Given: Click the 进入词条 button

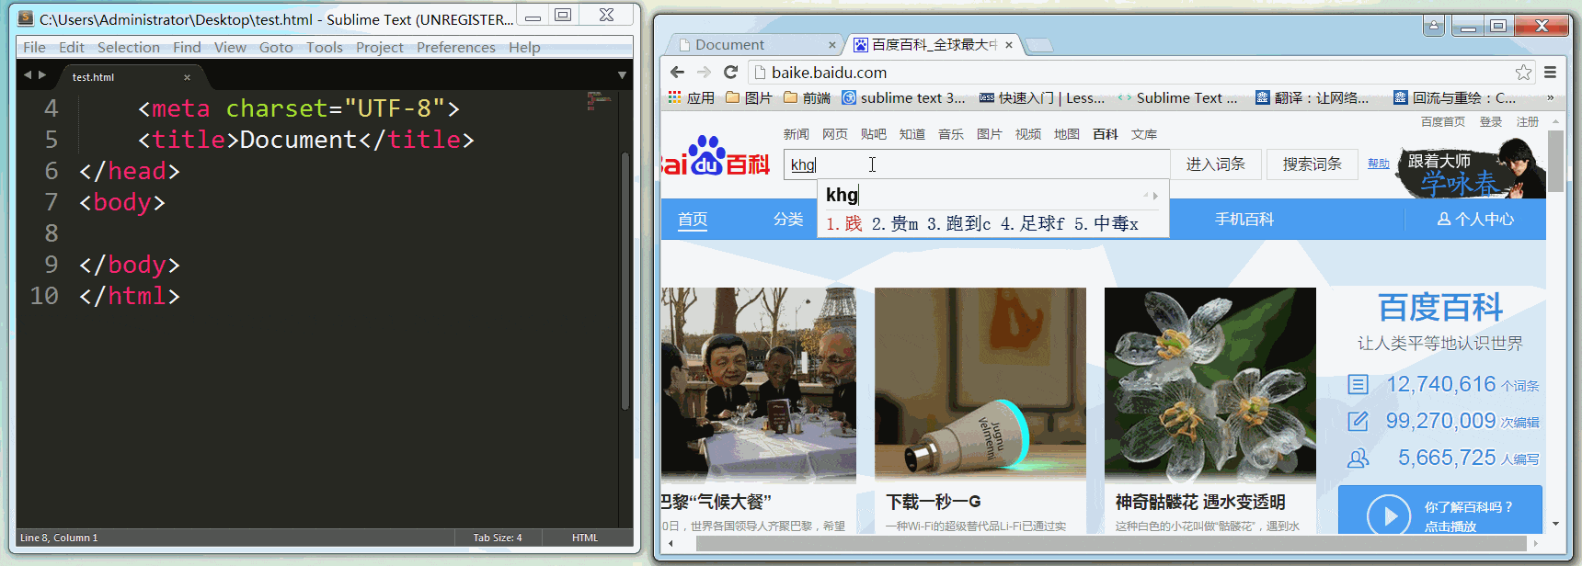Looking at the screenshot, I should pyautogui.click(x=1215, y=164).
